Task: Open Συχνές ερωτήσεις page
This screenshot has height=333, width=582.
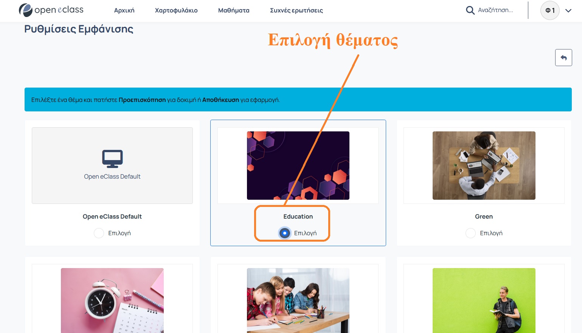Action: (296, 11)
